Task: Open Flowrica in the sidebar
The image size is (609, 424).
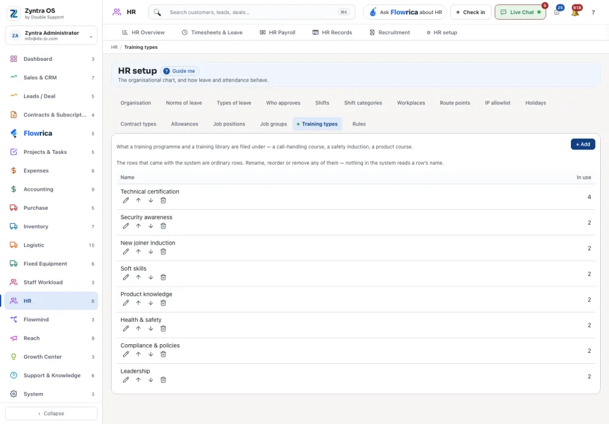Action: [51, 134]
